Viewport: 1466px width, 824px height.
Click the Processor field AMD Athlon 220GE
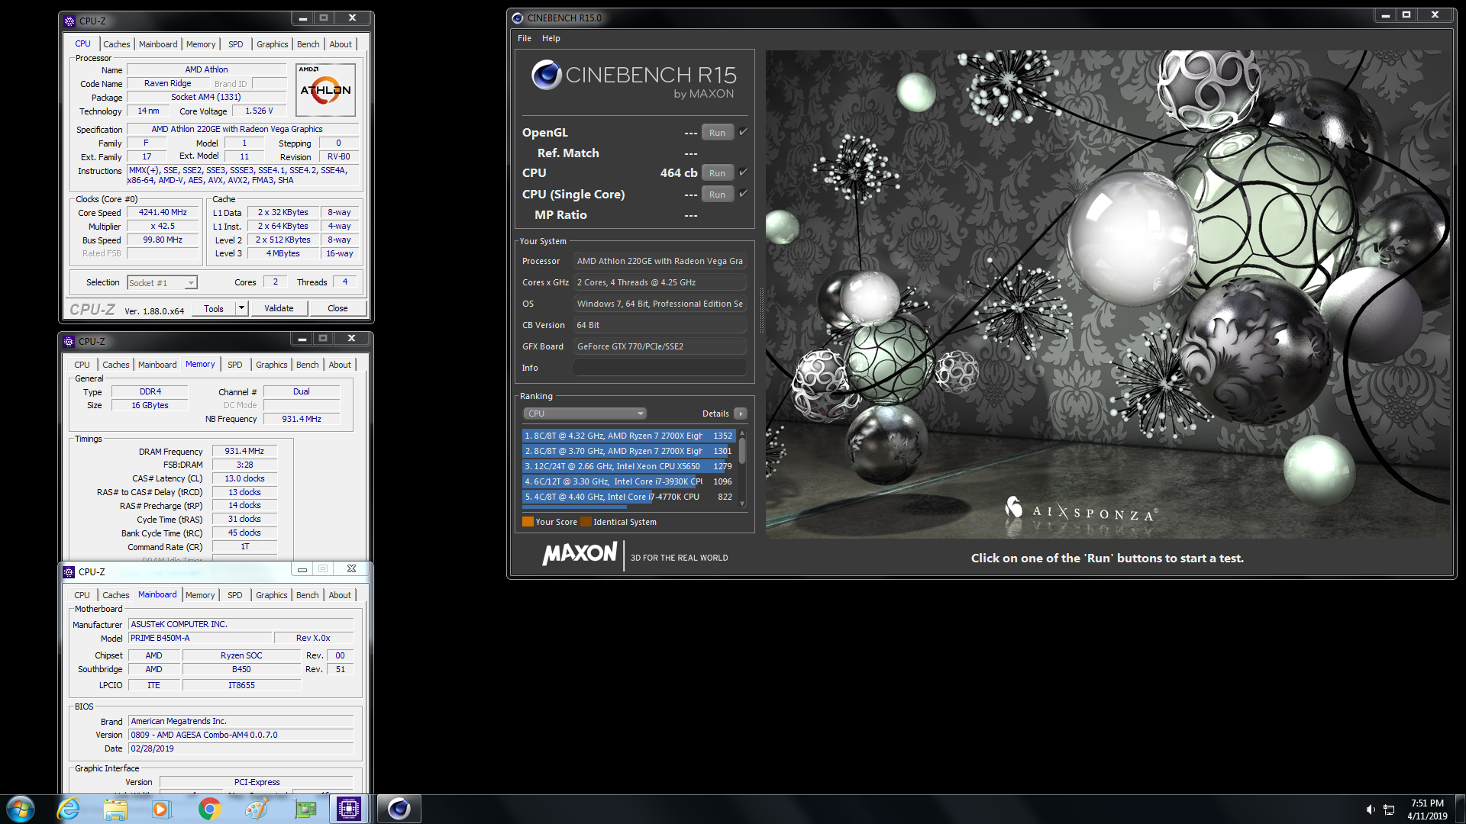(660, 261)
